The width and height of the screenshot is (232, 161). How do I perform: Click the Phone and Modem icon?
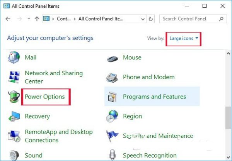tap(112, 78)
